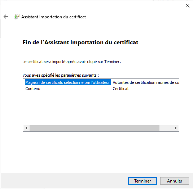193x189 pixels.
Task: Click the Vous avez spécifié label
Action: coord(61,75)
